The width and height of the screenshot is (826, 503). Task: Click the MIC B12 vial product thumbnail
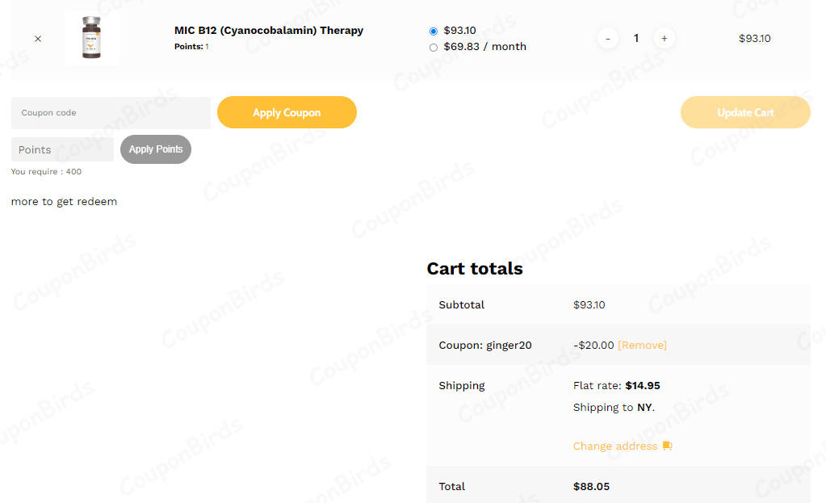[91, 38]
